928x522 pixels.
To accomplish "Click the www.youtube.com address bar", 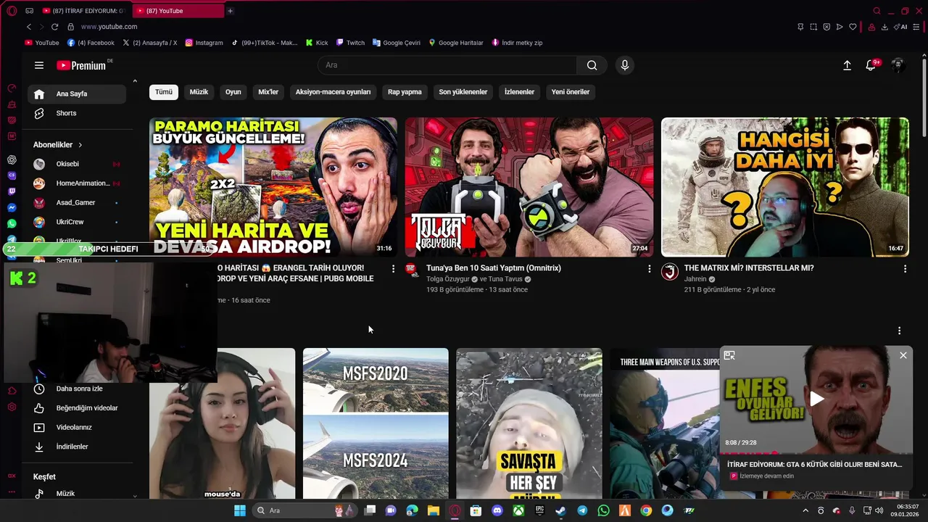I will (109, 27).
